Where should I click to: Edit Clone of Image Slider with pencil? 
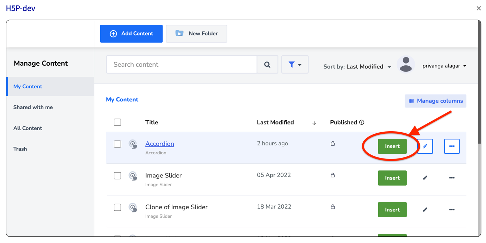425,210
